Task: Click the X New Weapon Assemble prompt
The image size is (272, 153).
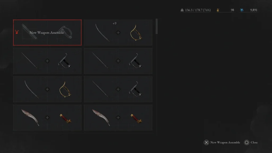Action: click(222, 142)
